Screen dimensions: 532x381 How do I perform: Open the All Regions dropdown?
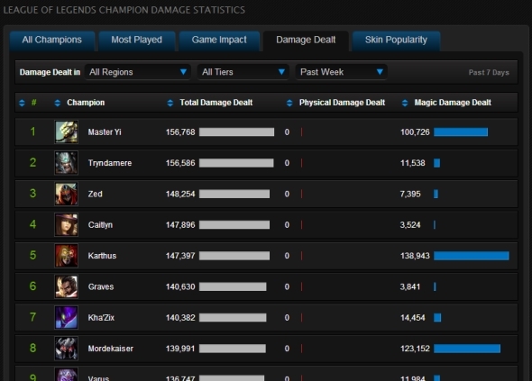point(138,72)
